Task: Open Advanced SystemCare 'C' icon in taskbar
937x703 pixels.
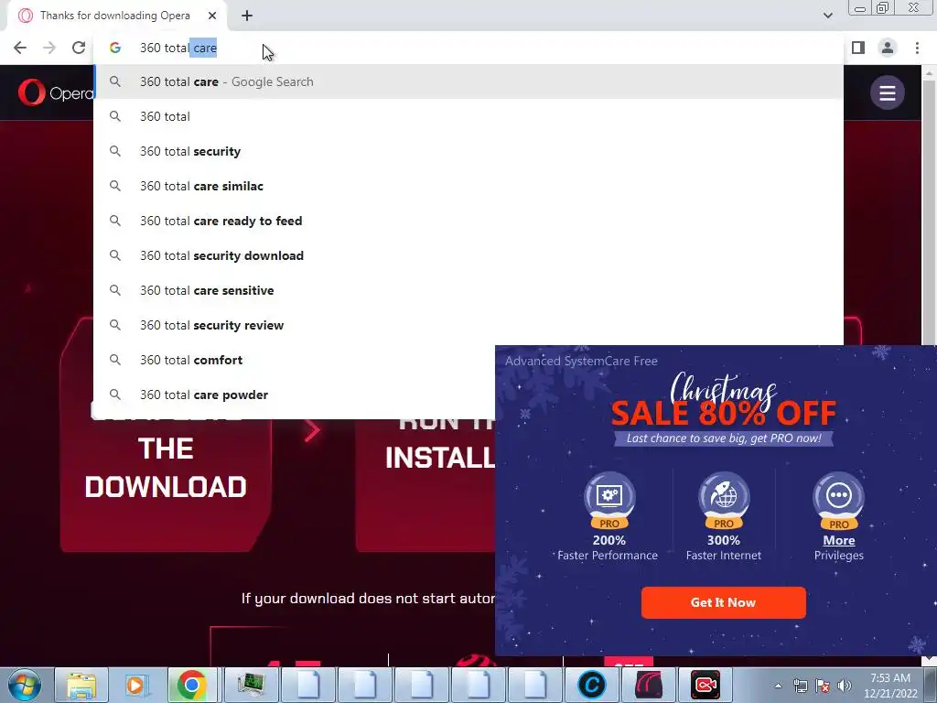Action: 592,685
